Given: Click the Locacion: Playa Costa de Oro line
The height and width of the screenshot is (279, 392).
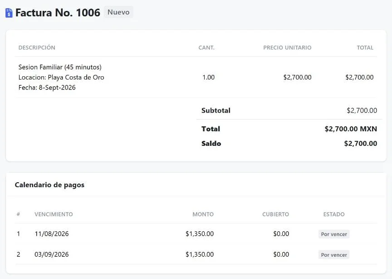Looking at the screenshot, I should click(61, 77).
